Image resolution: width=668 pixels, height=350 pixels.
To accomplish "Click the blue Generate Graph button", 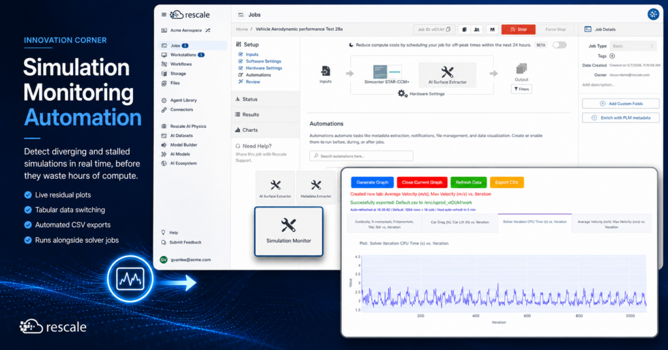I will tap(372, 182).
